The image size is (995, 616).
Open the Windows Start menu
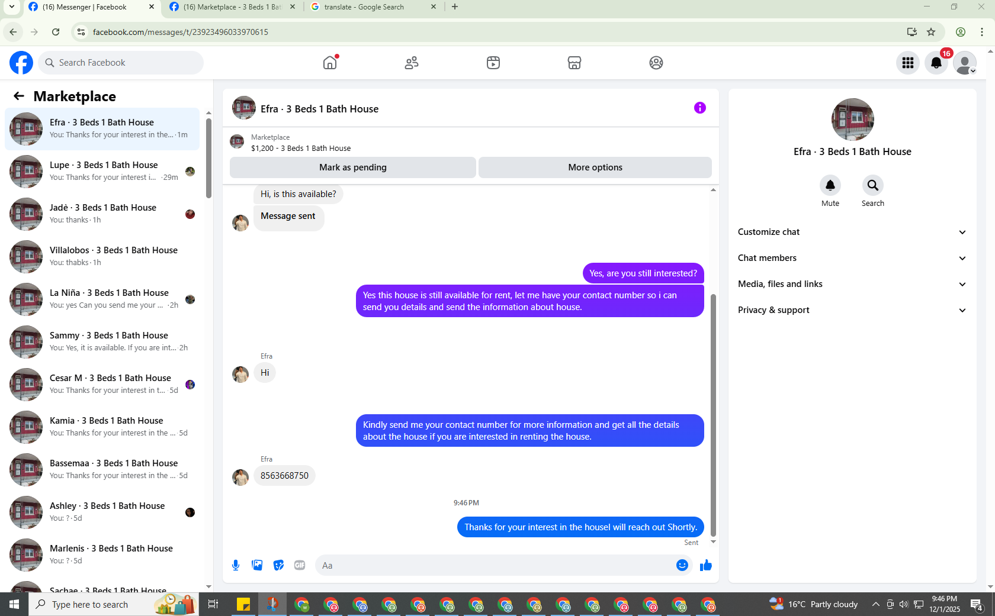(14, 604)
